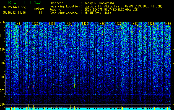
Task: Click the HROFFT 1.0.0 title text
Action: (22, 2)
